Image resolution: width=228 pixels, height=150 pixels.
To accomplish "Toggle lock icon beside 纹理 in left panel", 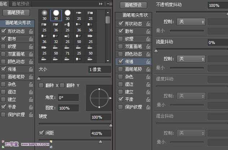I will 31,47.
